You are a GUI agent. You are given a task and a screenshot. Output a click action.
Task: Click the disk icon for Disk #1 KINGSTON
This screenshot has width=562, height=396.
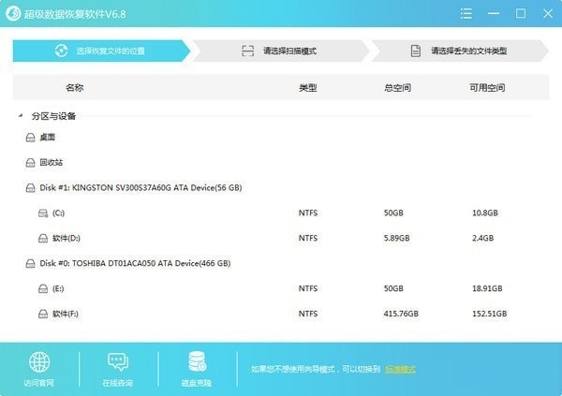pos(31,188)
